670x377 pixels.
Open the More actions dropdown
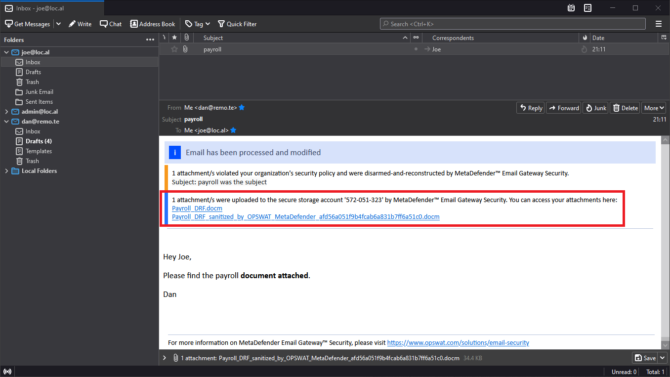tap(654, 108)
